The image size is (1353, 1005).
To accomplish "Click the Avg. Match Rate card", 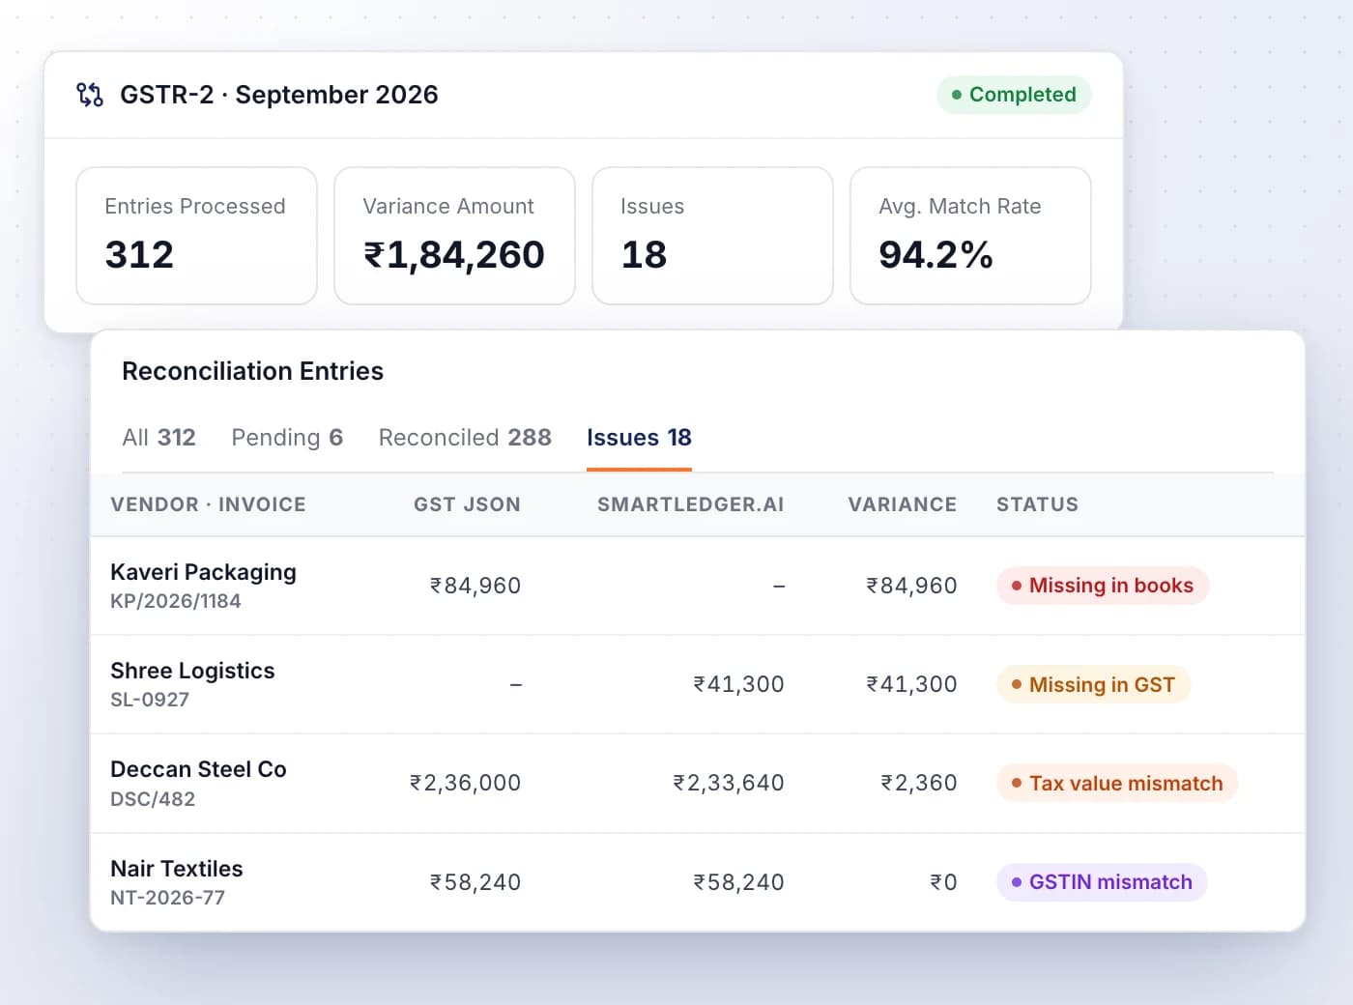I will pos(970,236).
